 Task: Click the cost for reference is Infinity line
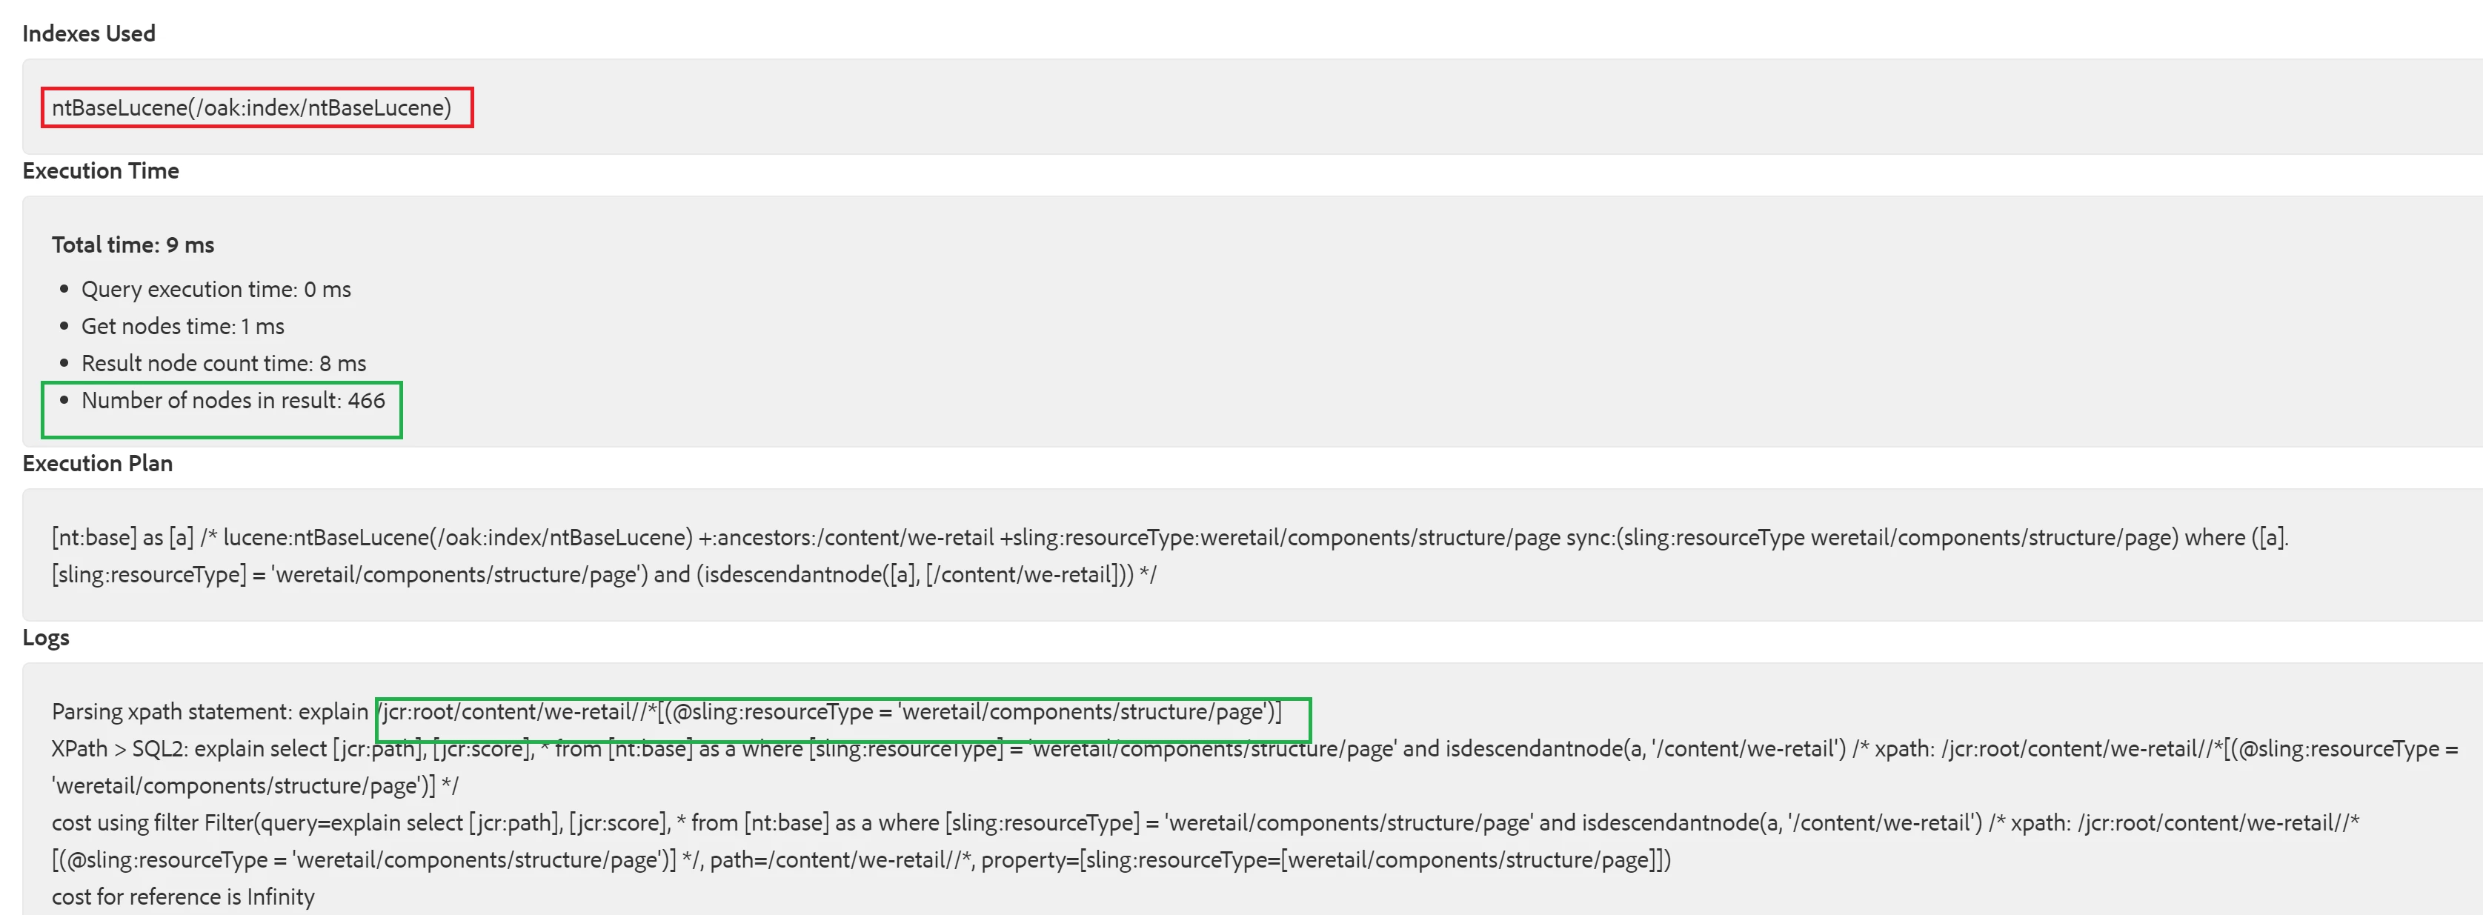[183, 896]
